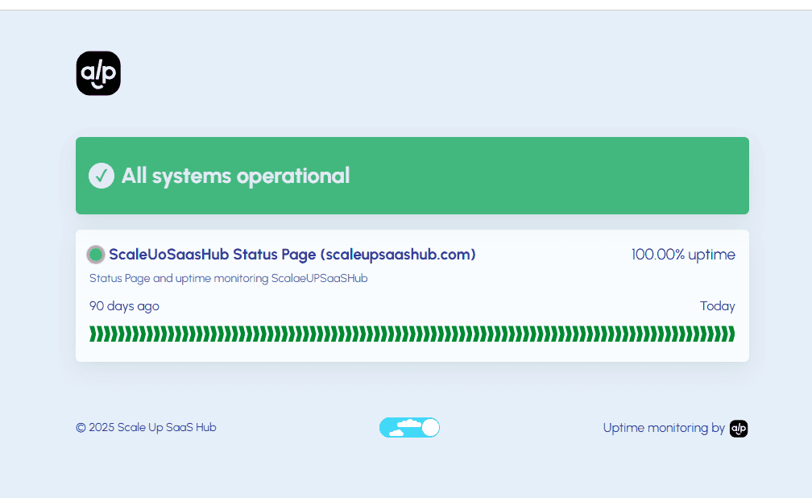Viewport: 812px width, 498px height.
Task: Toggle the light/dark theme switch
Action: tap(409, 428)
